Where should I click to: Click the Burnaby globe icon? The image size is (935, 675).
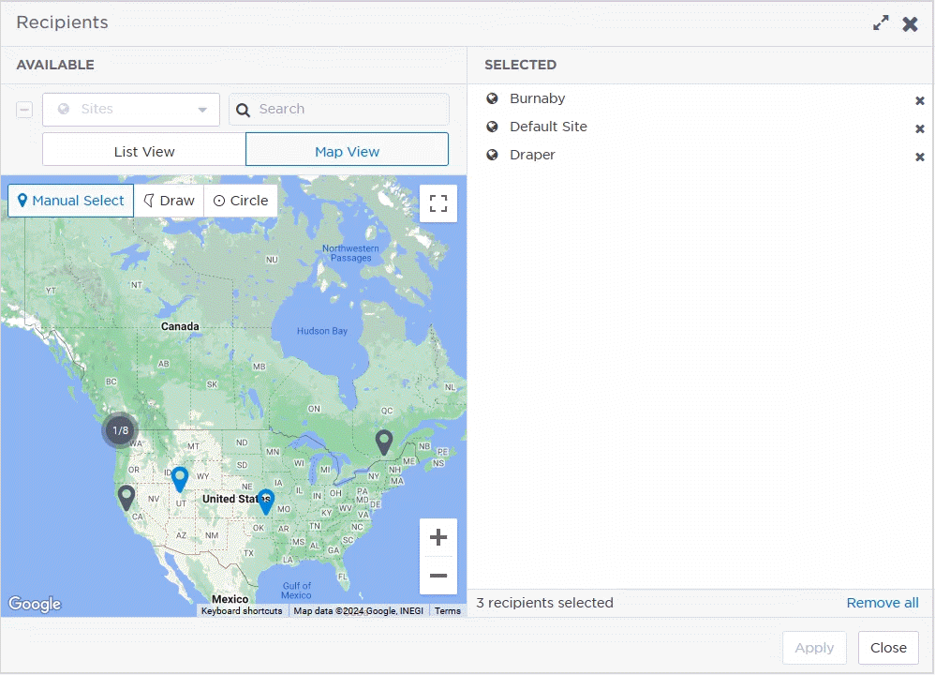pyautogui.click(x=492, y=98)
